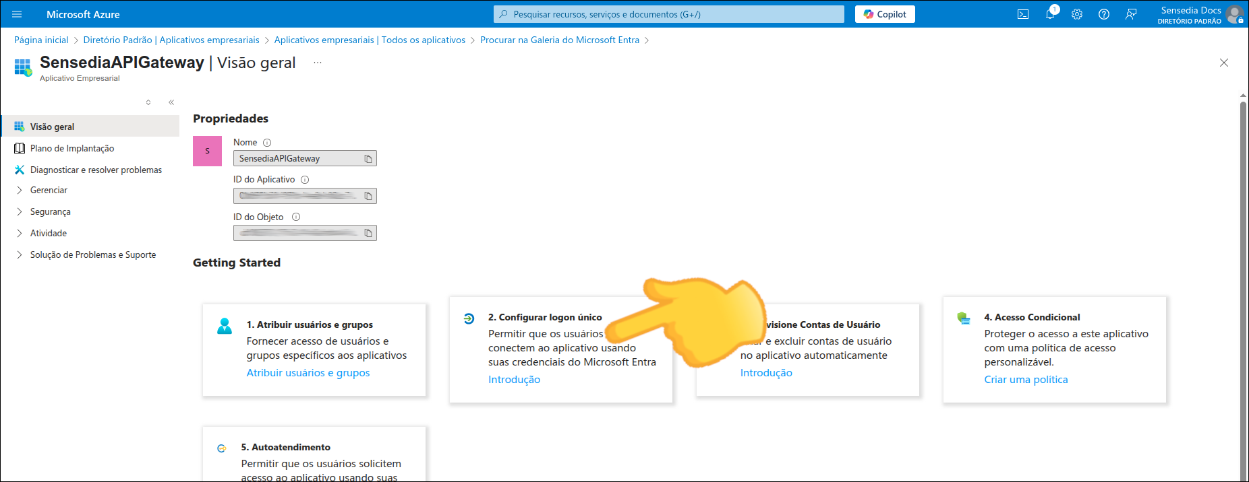Open the help and support icon
Screen dimensions: 1249x482
[x=1104, y=14]
